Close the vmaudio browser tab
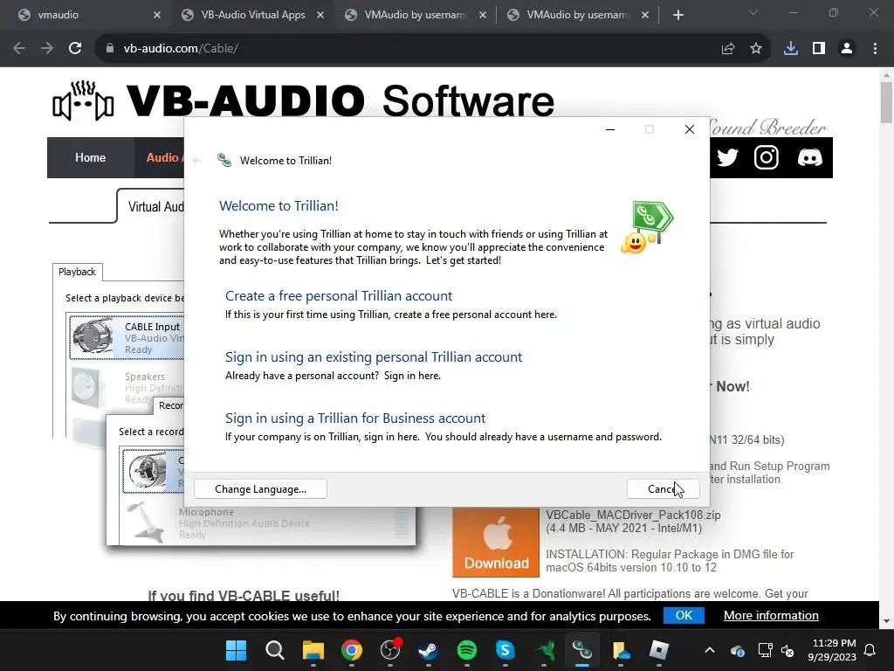This screenshot has height=671, width=894. pos(157,15)
